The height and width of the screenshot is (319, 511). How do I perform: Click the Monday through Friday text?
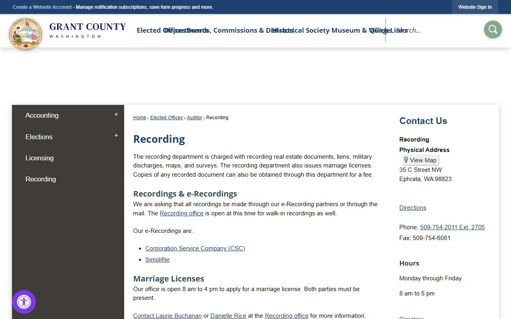[x=430, y=278]
